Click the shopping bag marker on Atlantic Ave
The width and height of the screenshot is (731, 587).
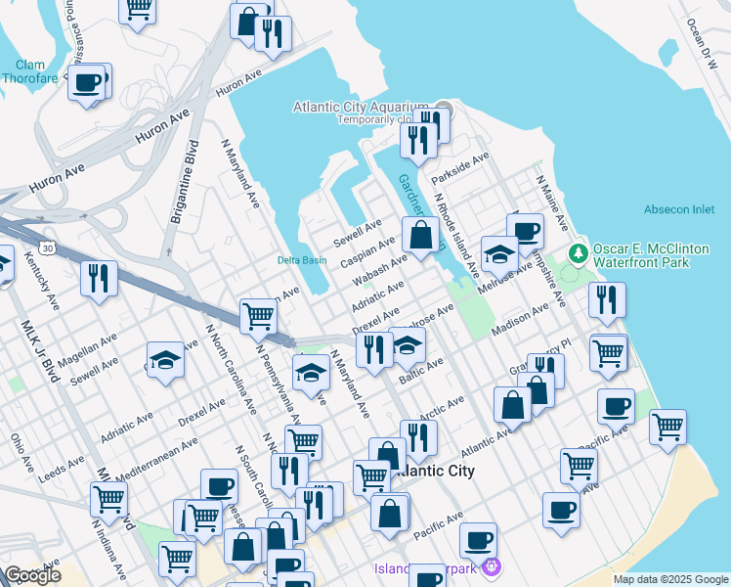[512, 408]
